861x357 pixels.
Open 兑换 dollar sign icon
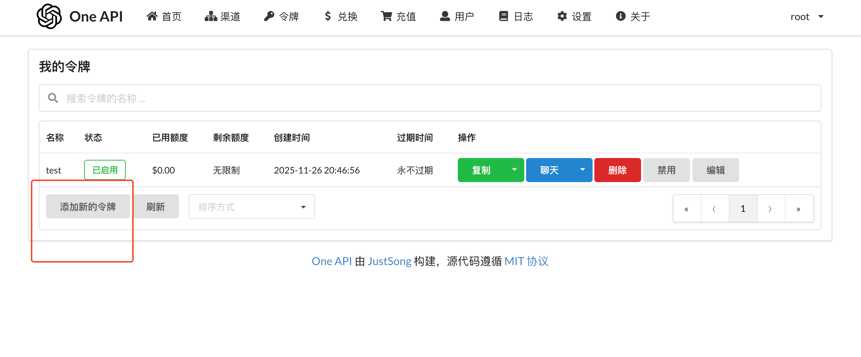pos(328,16)
